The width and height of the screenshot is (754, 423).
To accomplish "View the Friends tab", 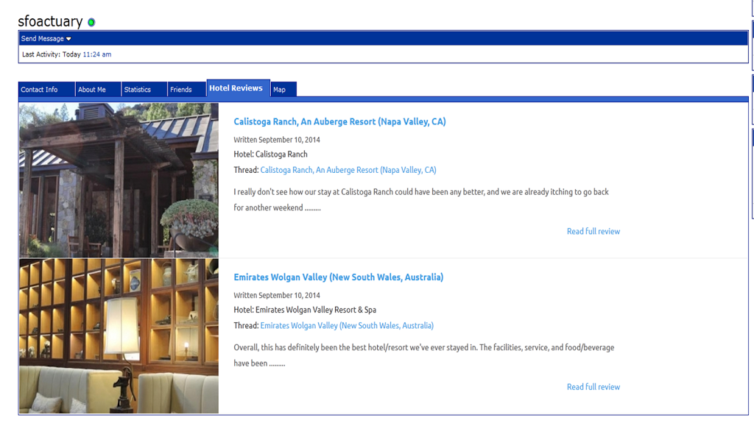I will click(186, 90).
